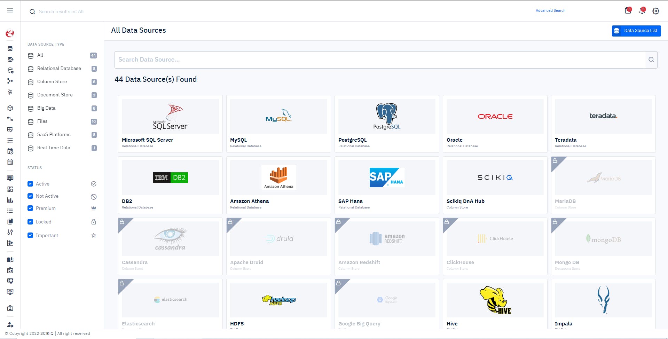
Task: Open the HDFS data source card
Action: (278, 304)
